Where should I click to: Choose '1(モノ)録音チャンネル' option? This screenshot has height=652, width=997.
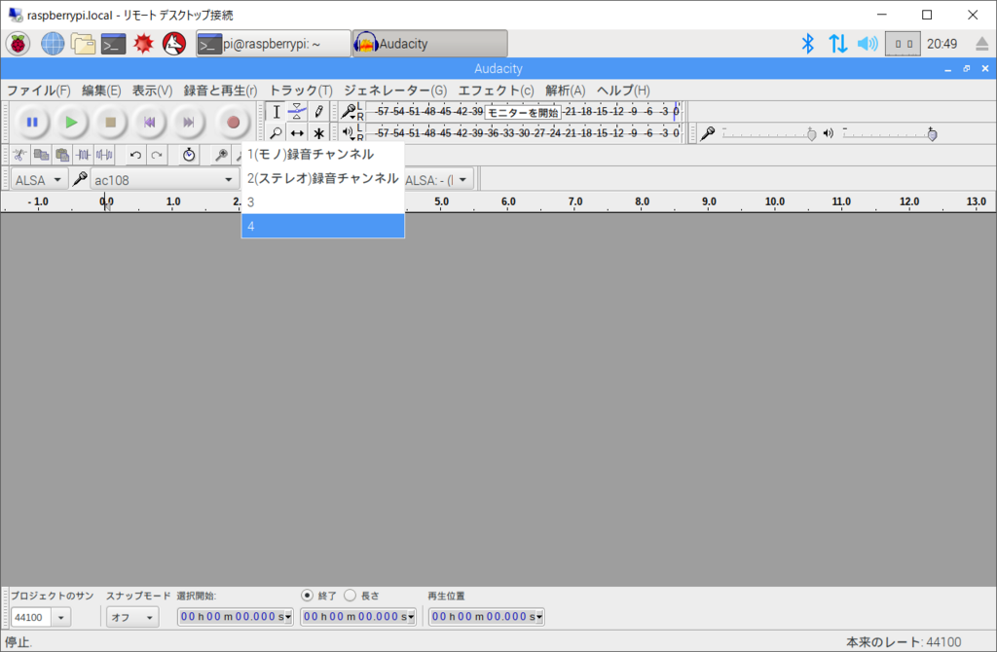[x=323, y=155]
